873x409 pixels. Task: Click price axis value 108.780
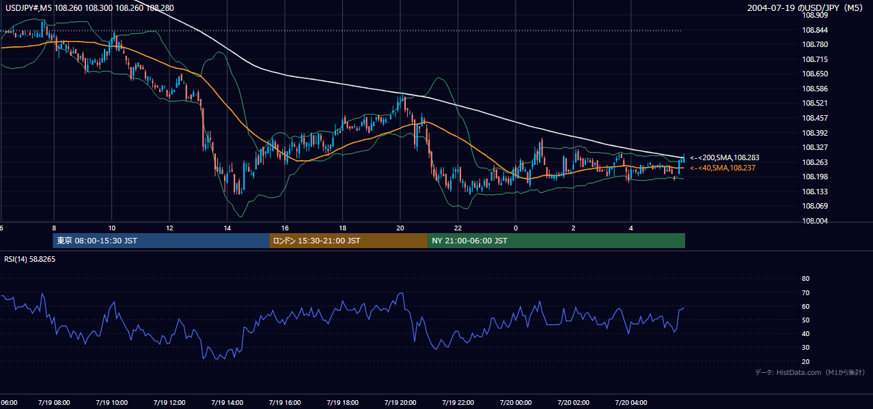(814, 44)
